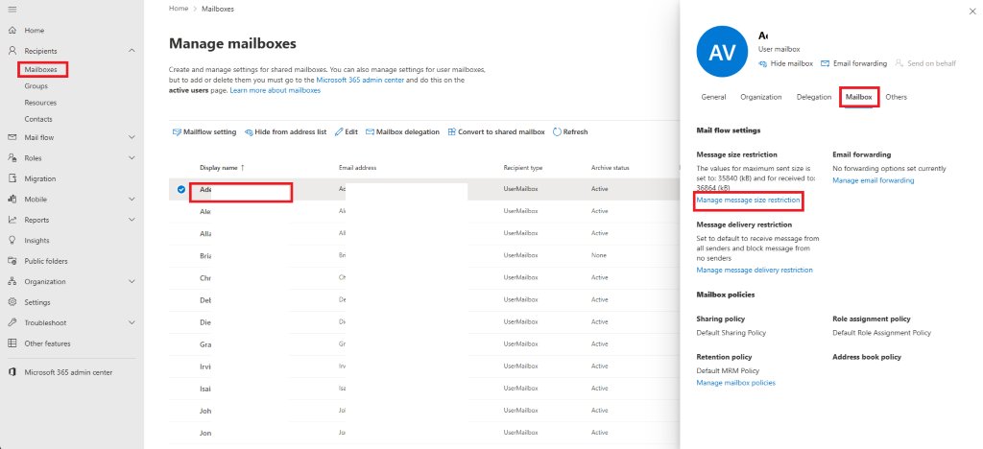Select the mailbox row starting with Chr
Viewport: 983px width, 449px height.
(423, 277)
